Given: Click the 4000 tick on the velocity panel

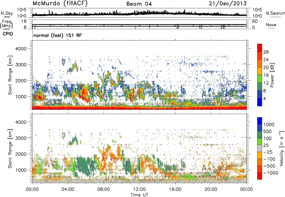Looking at the screenshot, I should point(21,122).
